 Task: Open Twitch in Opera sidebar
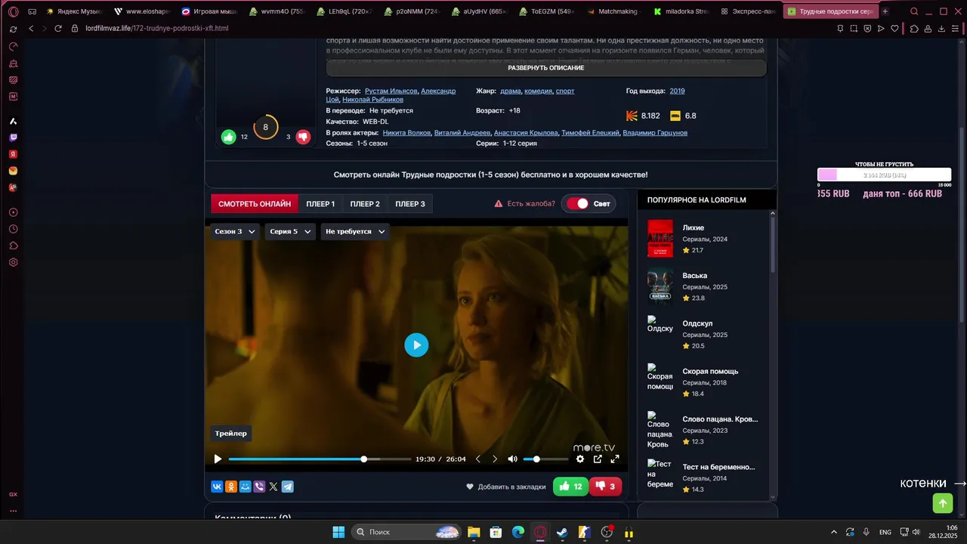[13, 138]
